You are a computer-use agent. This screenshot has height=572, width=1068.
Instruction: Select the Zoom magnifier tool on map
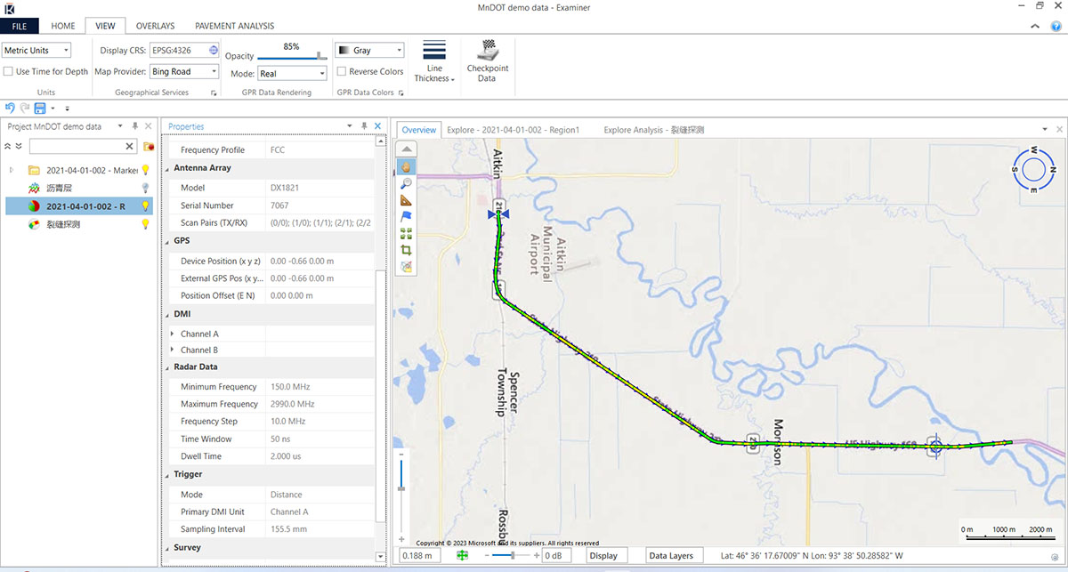pos(406,183)
